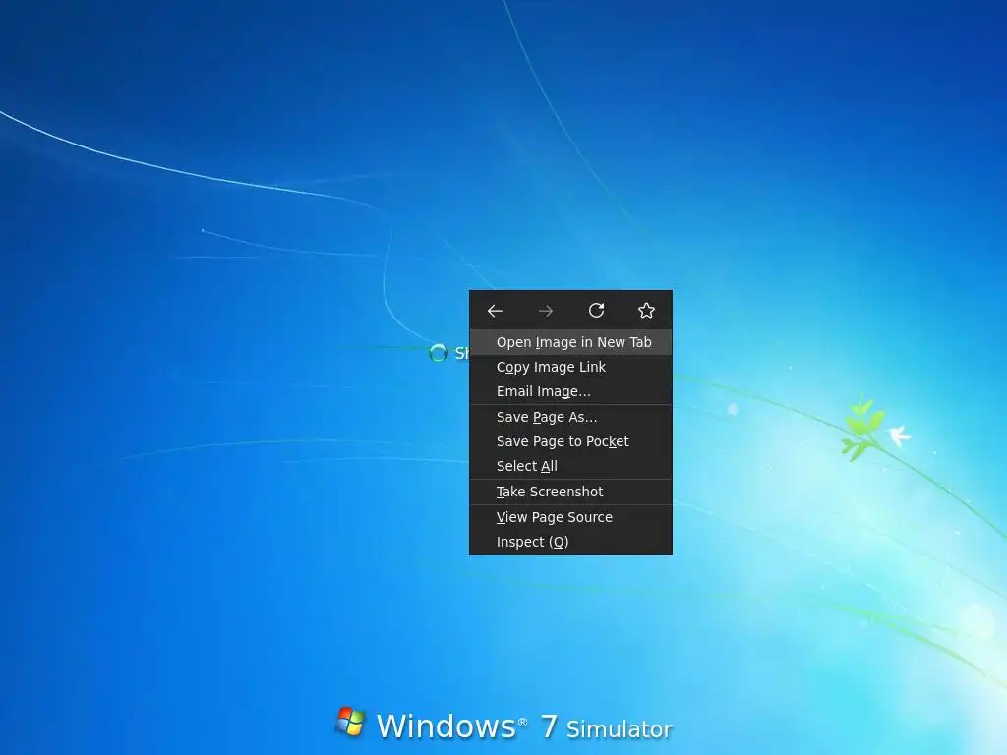Click the Windows flag logo
This screenshot has height=755, width=1007.
click(350, 722)
